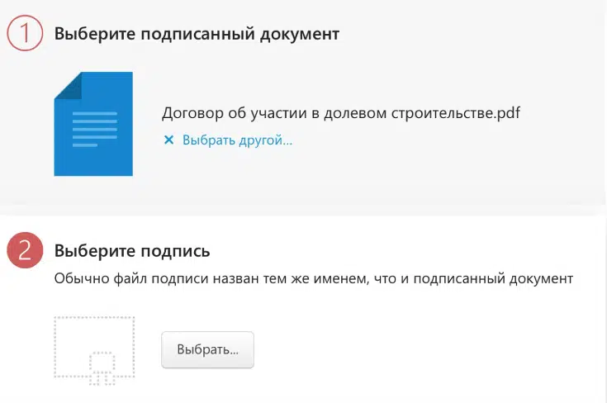Open the Выбрать другой… link
This screenshot has width=607, height=403.
coord(237,140)
